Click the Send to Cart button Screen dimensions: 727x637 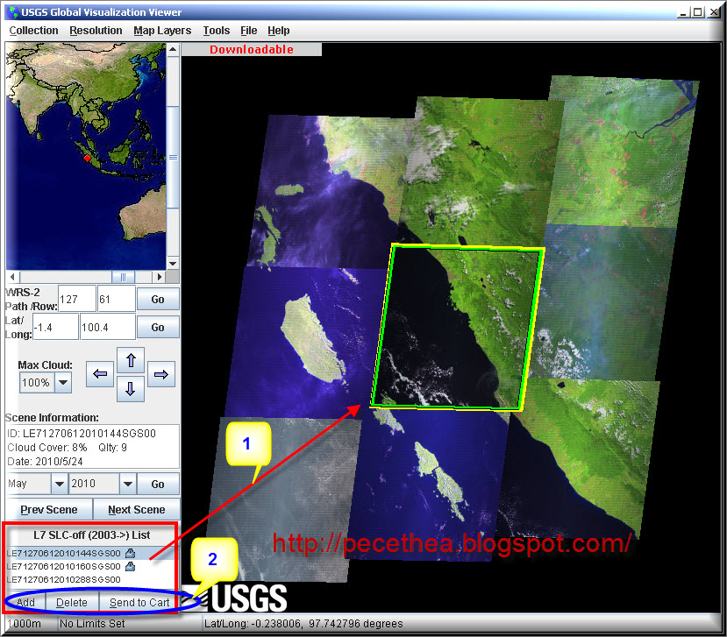[x=139, y=602]
